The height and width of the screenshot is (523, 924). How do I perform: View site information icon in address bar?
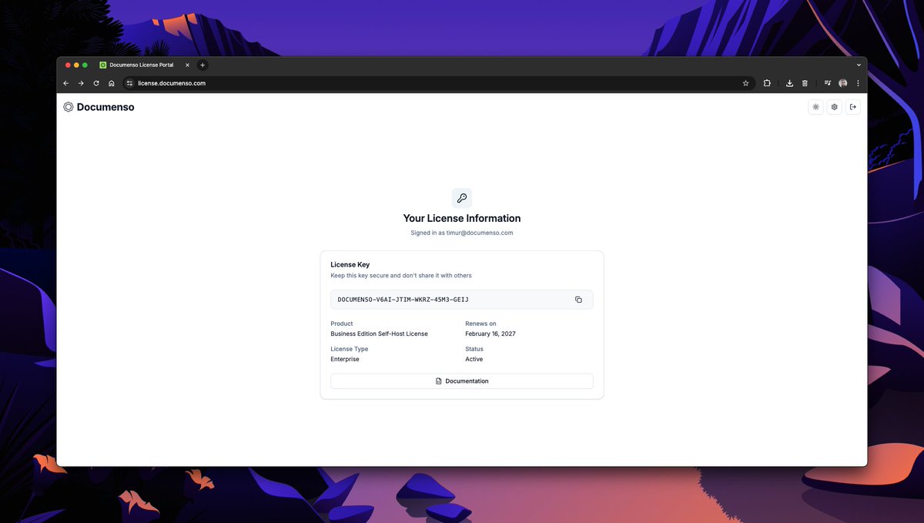tap(129, 83)
